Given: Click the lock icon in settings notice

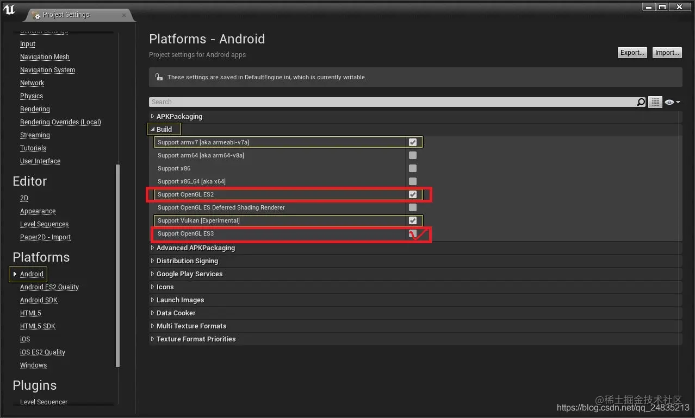Looking at the screenshot, I should pyautogui.click(x=158, y=77).
